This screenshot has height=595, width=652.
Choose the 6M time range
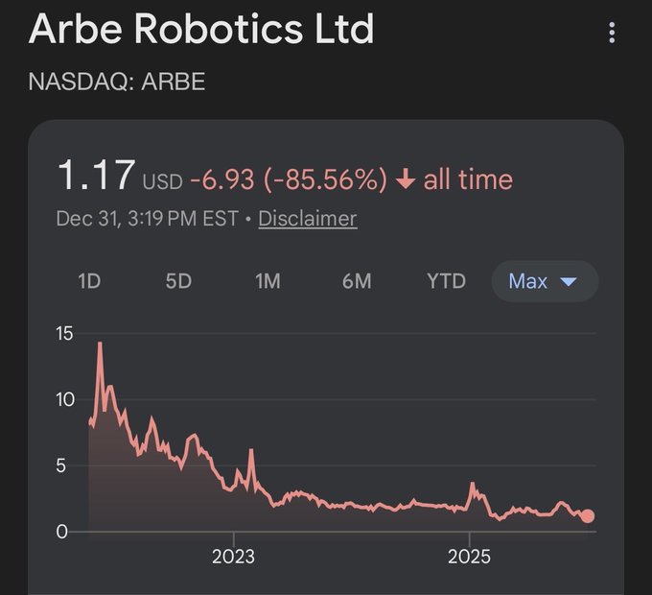(357, 281)
